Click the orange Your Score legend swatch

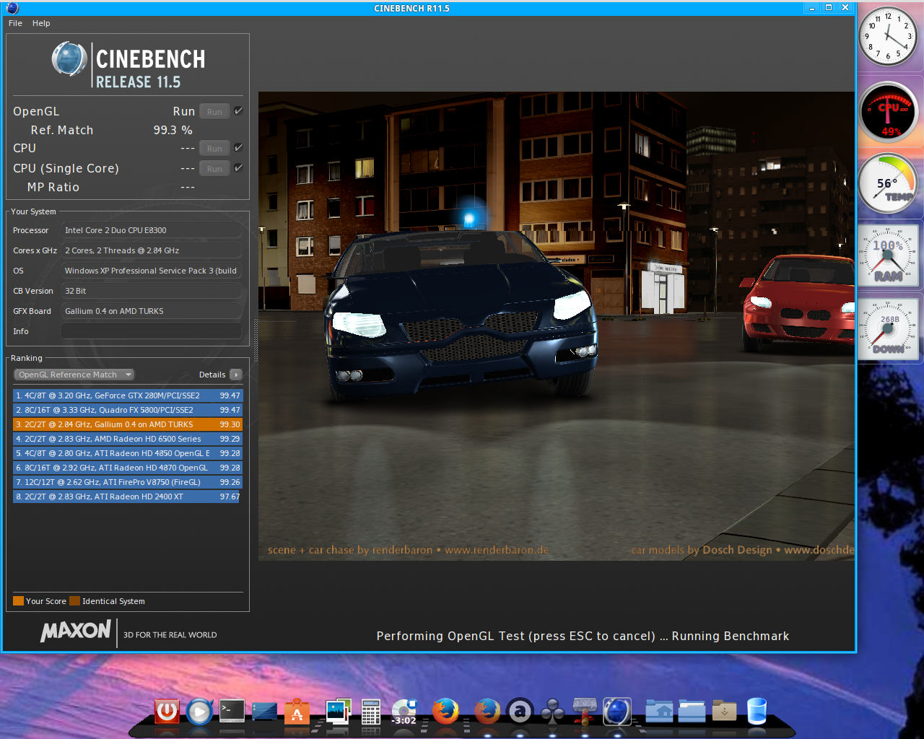19,601
